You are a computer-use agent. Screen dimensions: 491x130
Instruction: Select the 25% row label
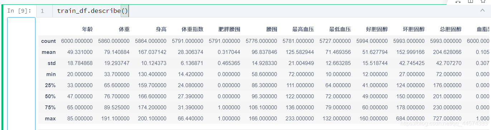(x=50, y=85)
